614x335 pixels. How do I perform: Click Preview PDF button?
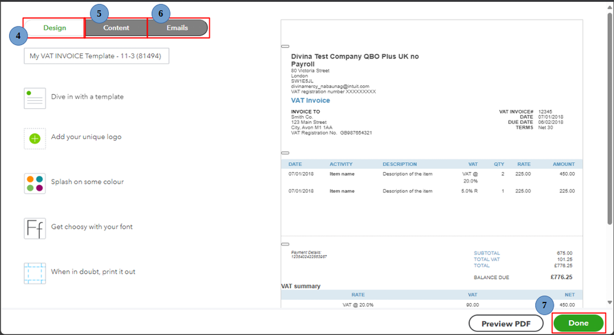[x=506, y=324]
